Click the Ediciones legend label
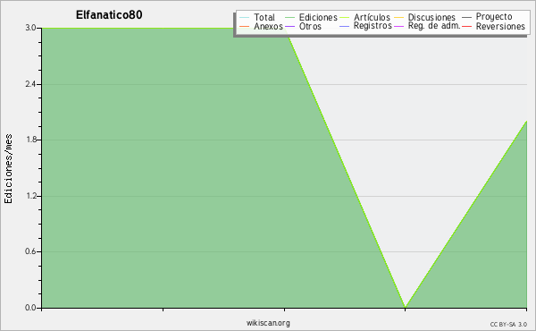This screenshot has height=331, width=536. (318, 17)
